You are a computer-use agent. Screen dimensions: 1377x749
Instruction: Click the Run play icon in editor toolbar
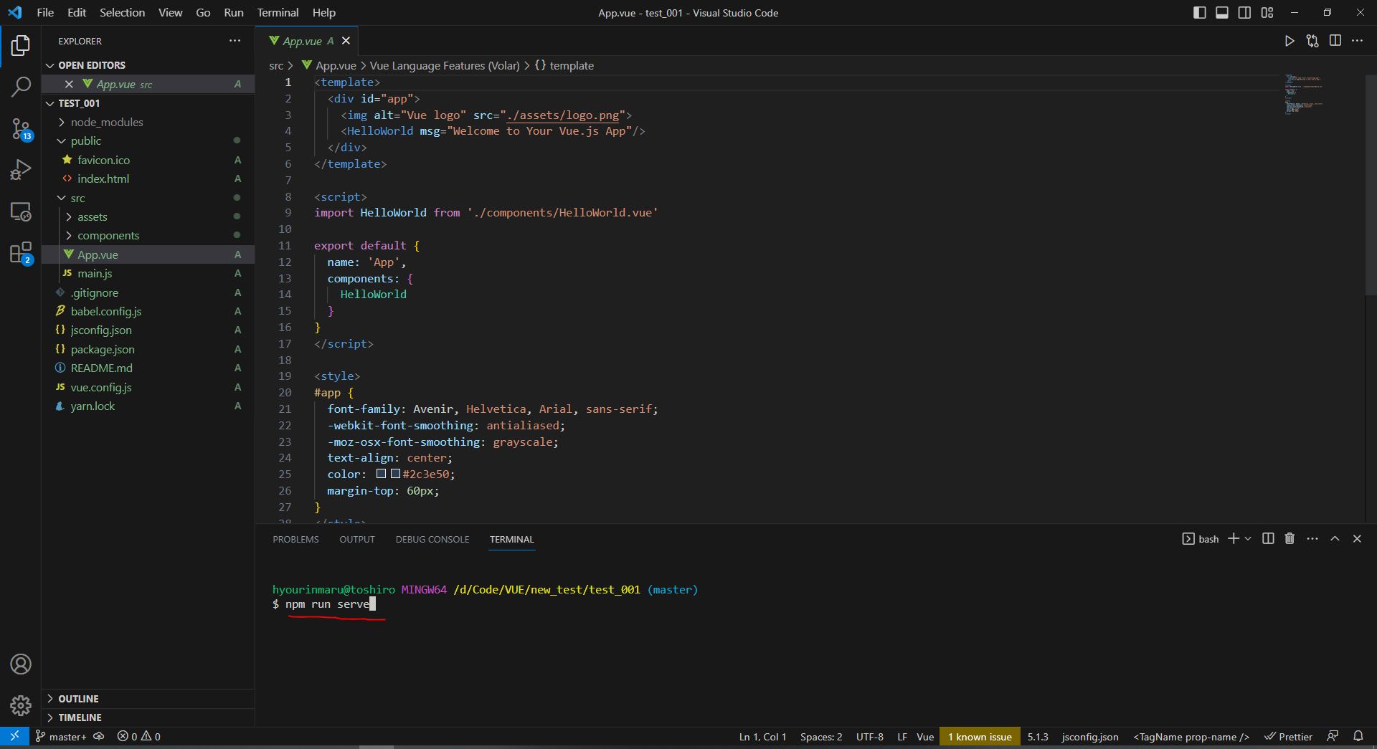coord(1289,41)
